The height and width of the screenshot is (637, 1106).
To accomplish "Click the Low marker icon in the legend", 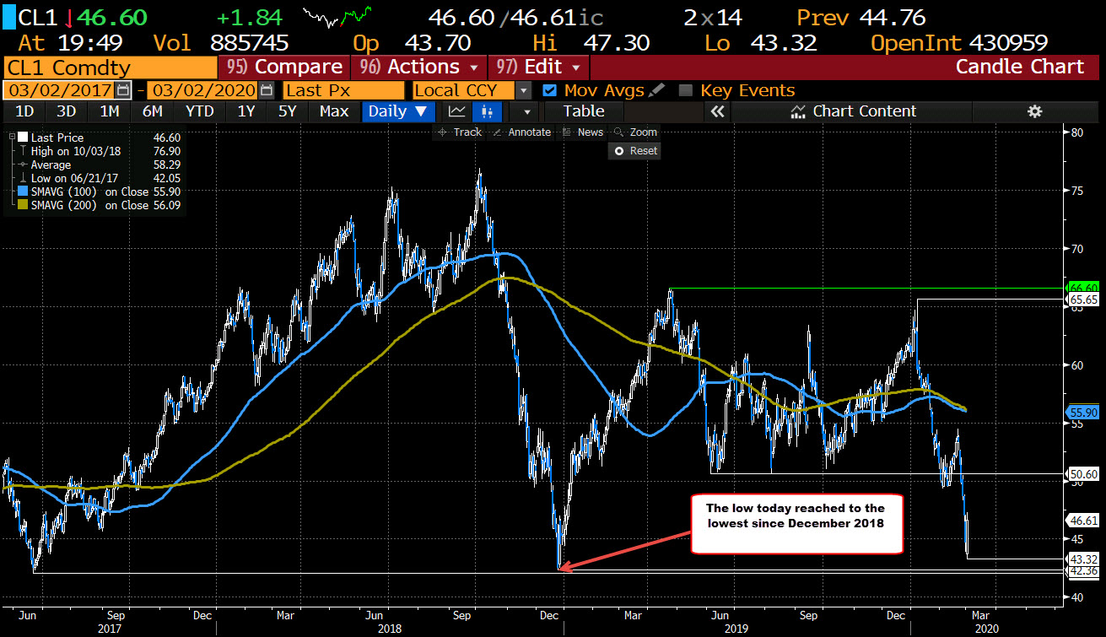I will [x=23, y=178].
